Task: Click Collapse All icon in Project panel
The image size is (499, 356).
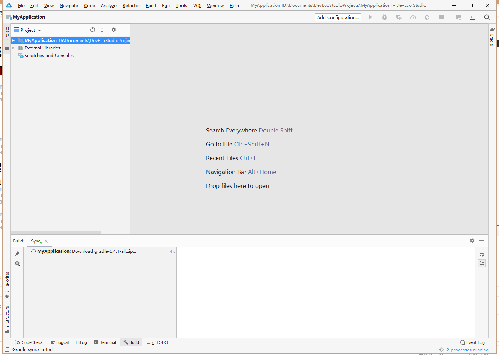Action: point(102,30)
